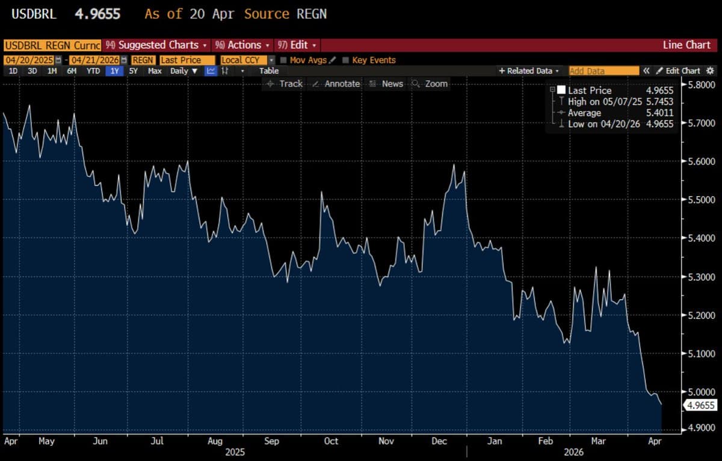Click the Table button
This screenshot has height=461, width=722.
tap(268, 71)
